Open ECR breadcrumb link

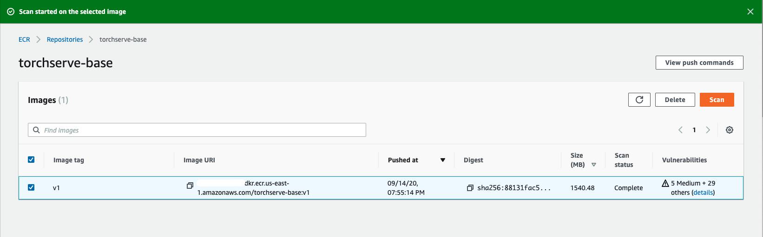pos(24,39)
